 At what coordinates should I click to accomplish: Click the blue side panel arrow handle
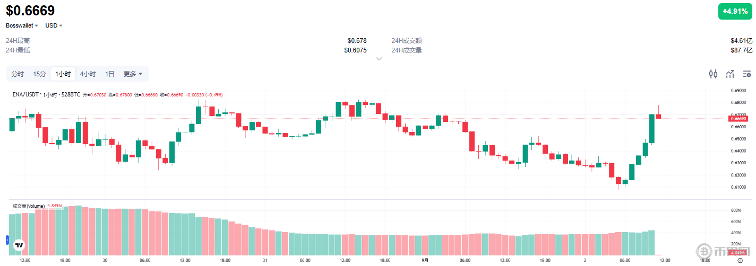pos(7,241)
